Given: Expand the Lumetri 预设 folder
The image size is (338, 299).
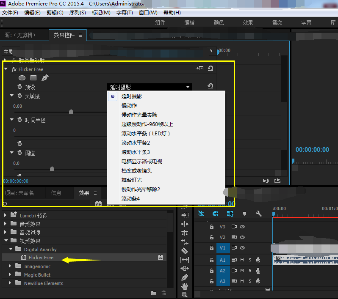Looking at the screenshot, I should click(x=5, y=215).
